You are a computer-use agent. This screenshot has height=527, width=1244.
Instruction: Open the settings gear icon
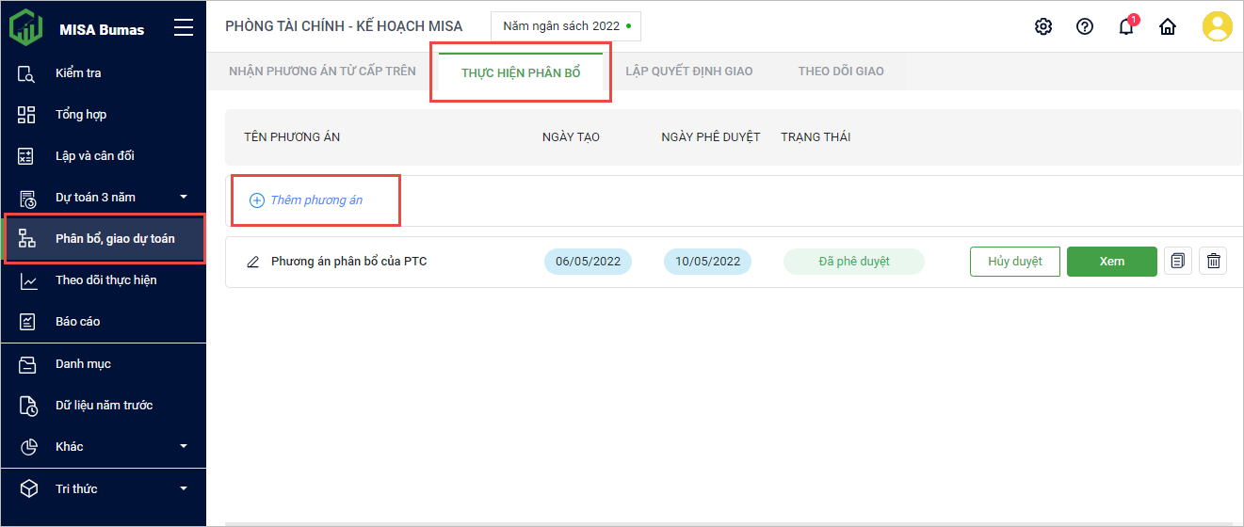point(1043,26)
